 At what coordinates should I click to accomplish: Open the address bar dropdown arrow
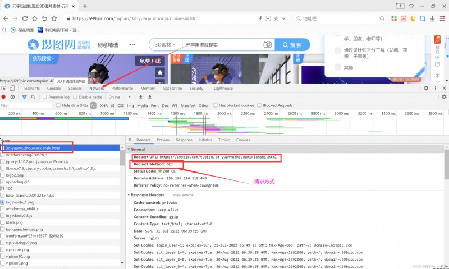(x=284, y=18)
